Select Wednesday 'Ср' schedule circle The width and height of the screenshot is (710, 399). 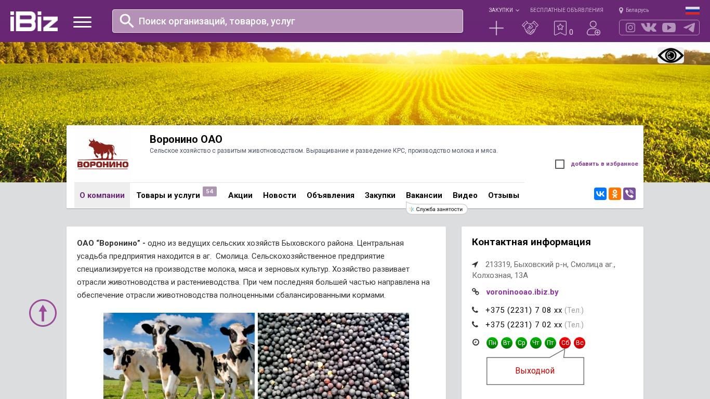point(521,343)
